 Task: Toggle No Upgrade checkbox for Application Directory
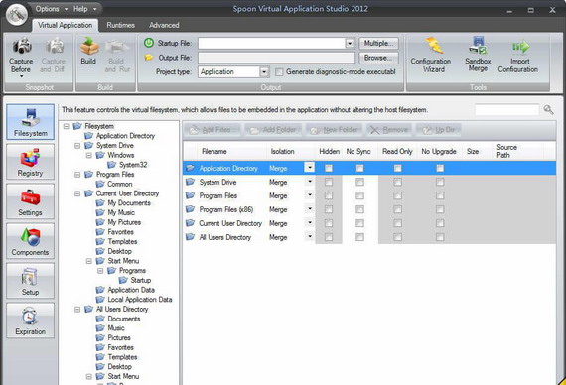tap(440, 168)
